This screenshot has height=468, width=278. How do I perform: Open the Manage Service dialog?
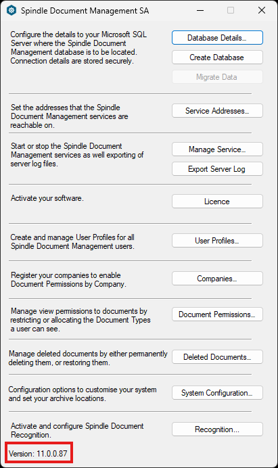pyautogui.click(x=217, y=149)
